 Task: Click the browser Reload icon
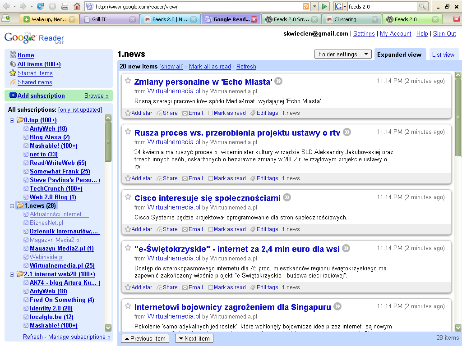[40, 6]
